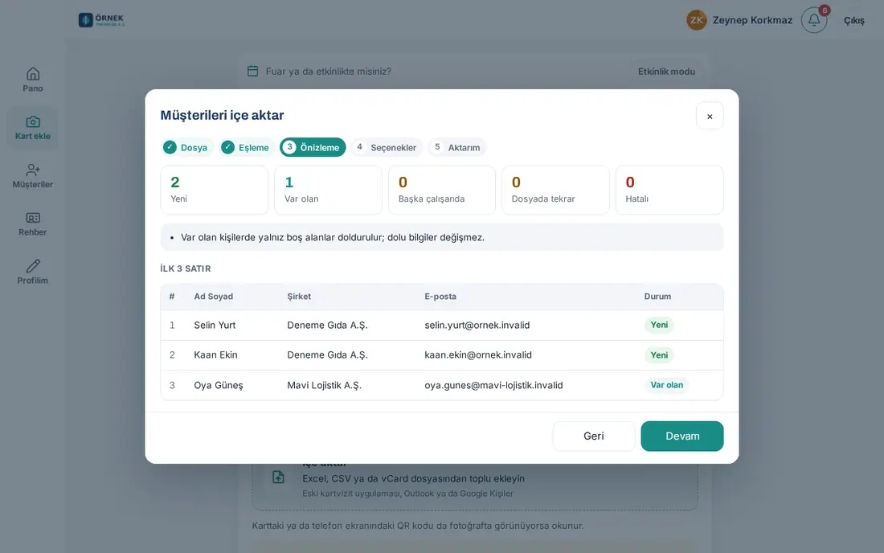The width and height of the screenshot is (884, 553).
Task: Close the Müşterileri içe aktar dialog
Action: pyautogui.click(x=710, y=116)
